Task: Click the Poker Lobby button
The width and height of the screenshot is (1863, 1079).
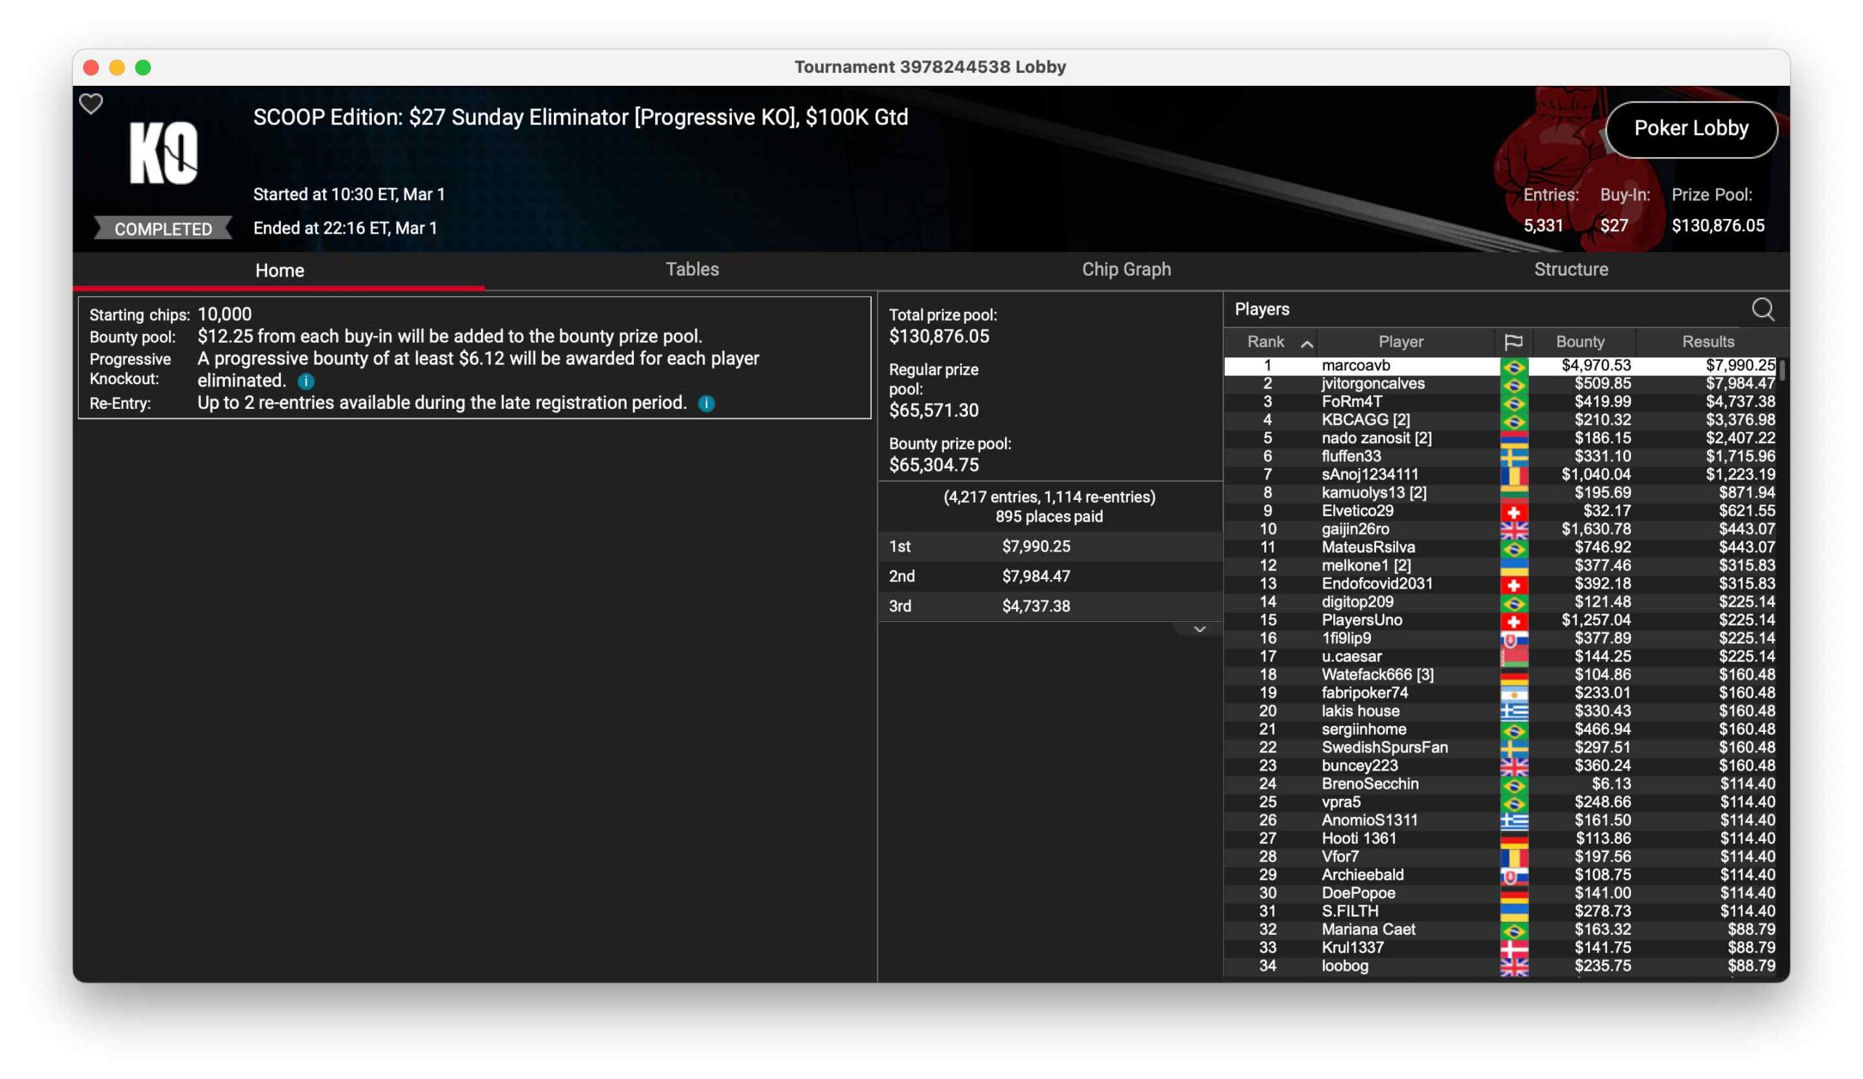Action: click(x=1690, y=129)
